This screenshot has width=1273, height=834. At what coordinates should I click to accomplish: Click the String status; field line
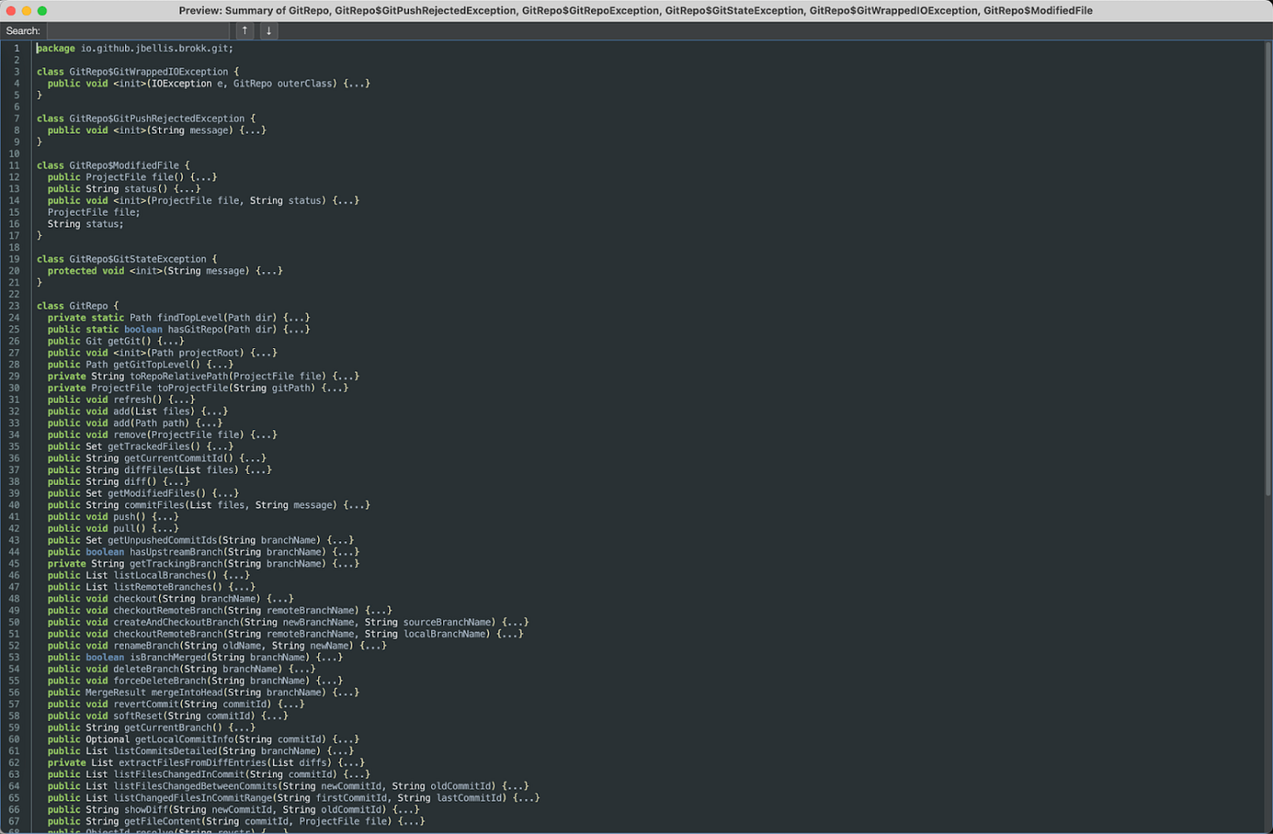(86, 224)
